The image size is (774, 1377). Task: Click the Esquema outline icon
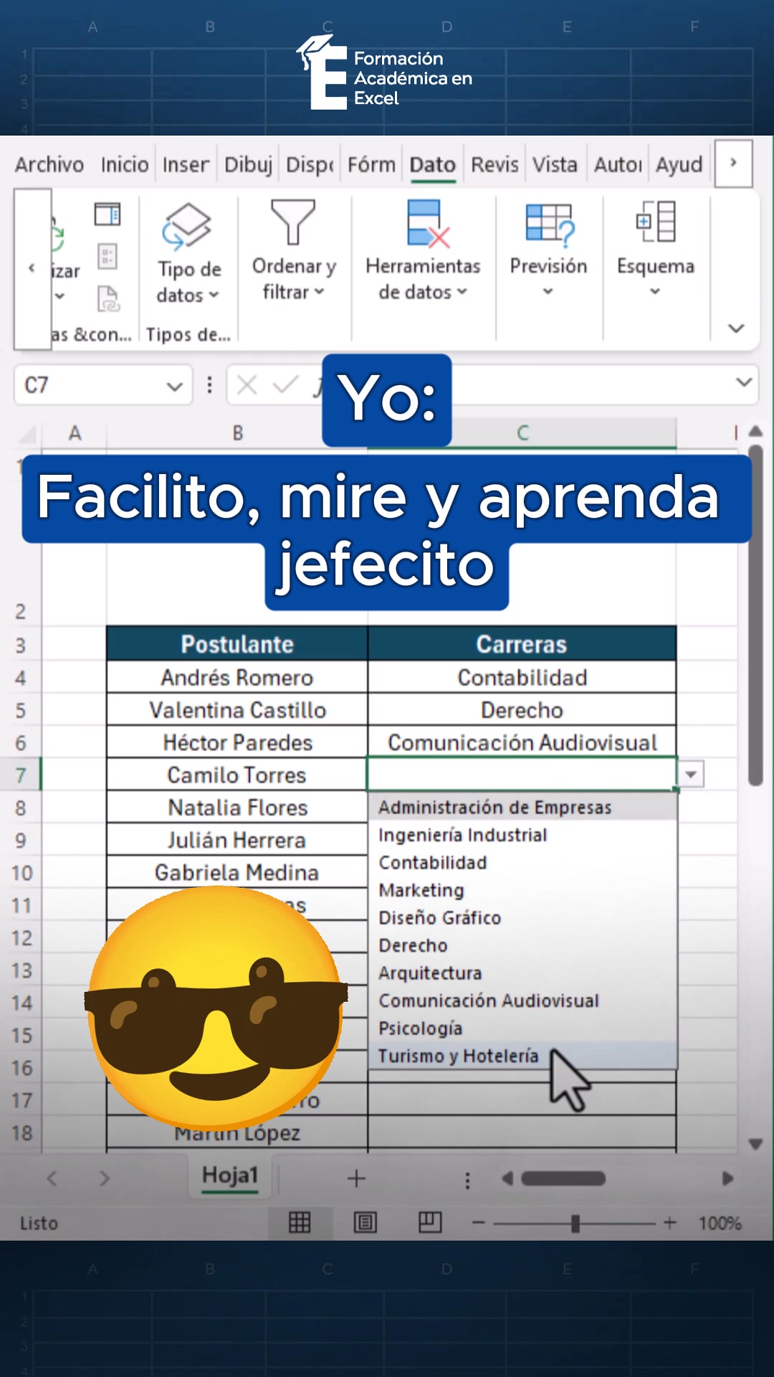coord(656,221)
